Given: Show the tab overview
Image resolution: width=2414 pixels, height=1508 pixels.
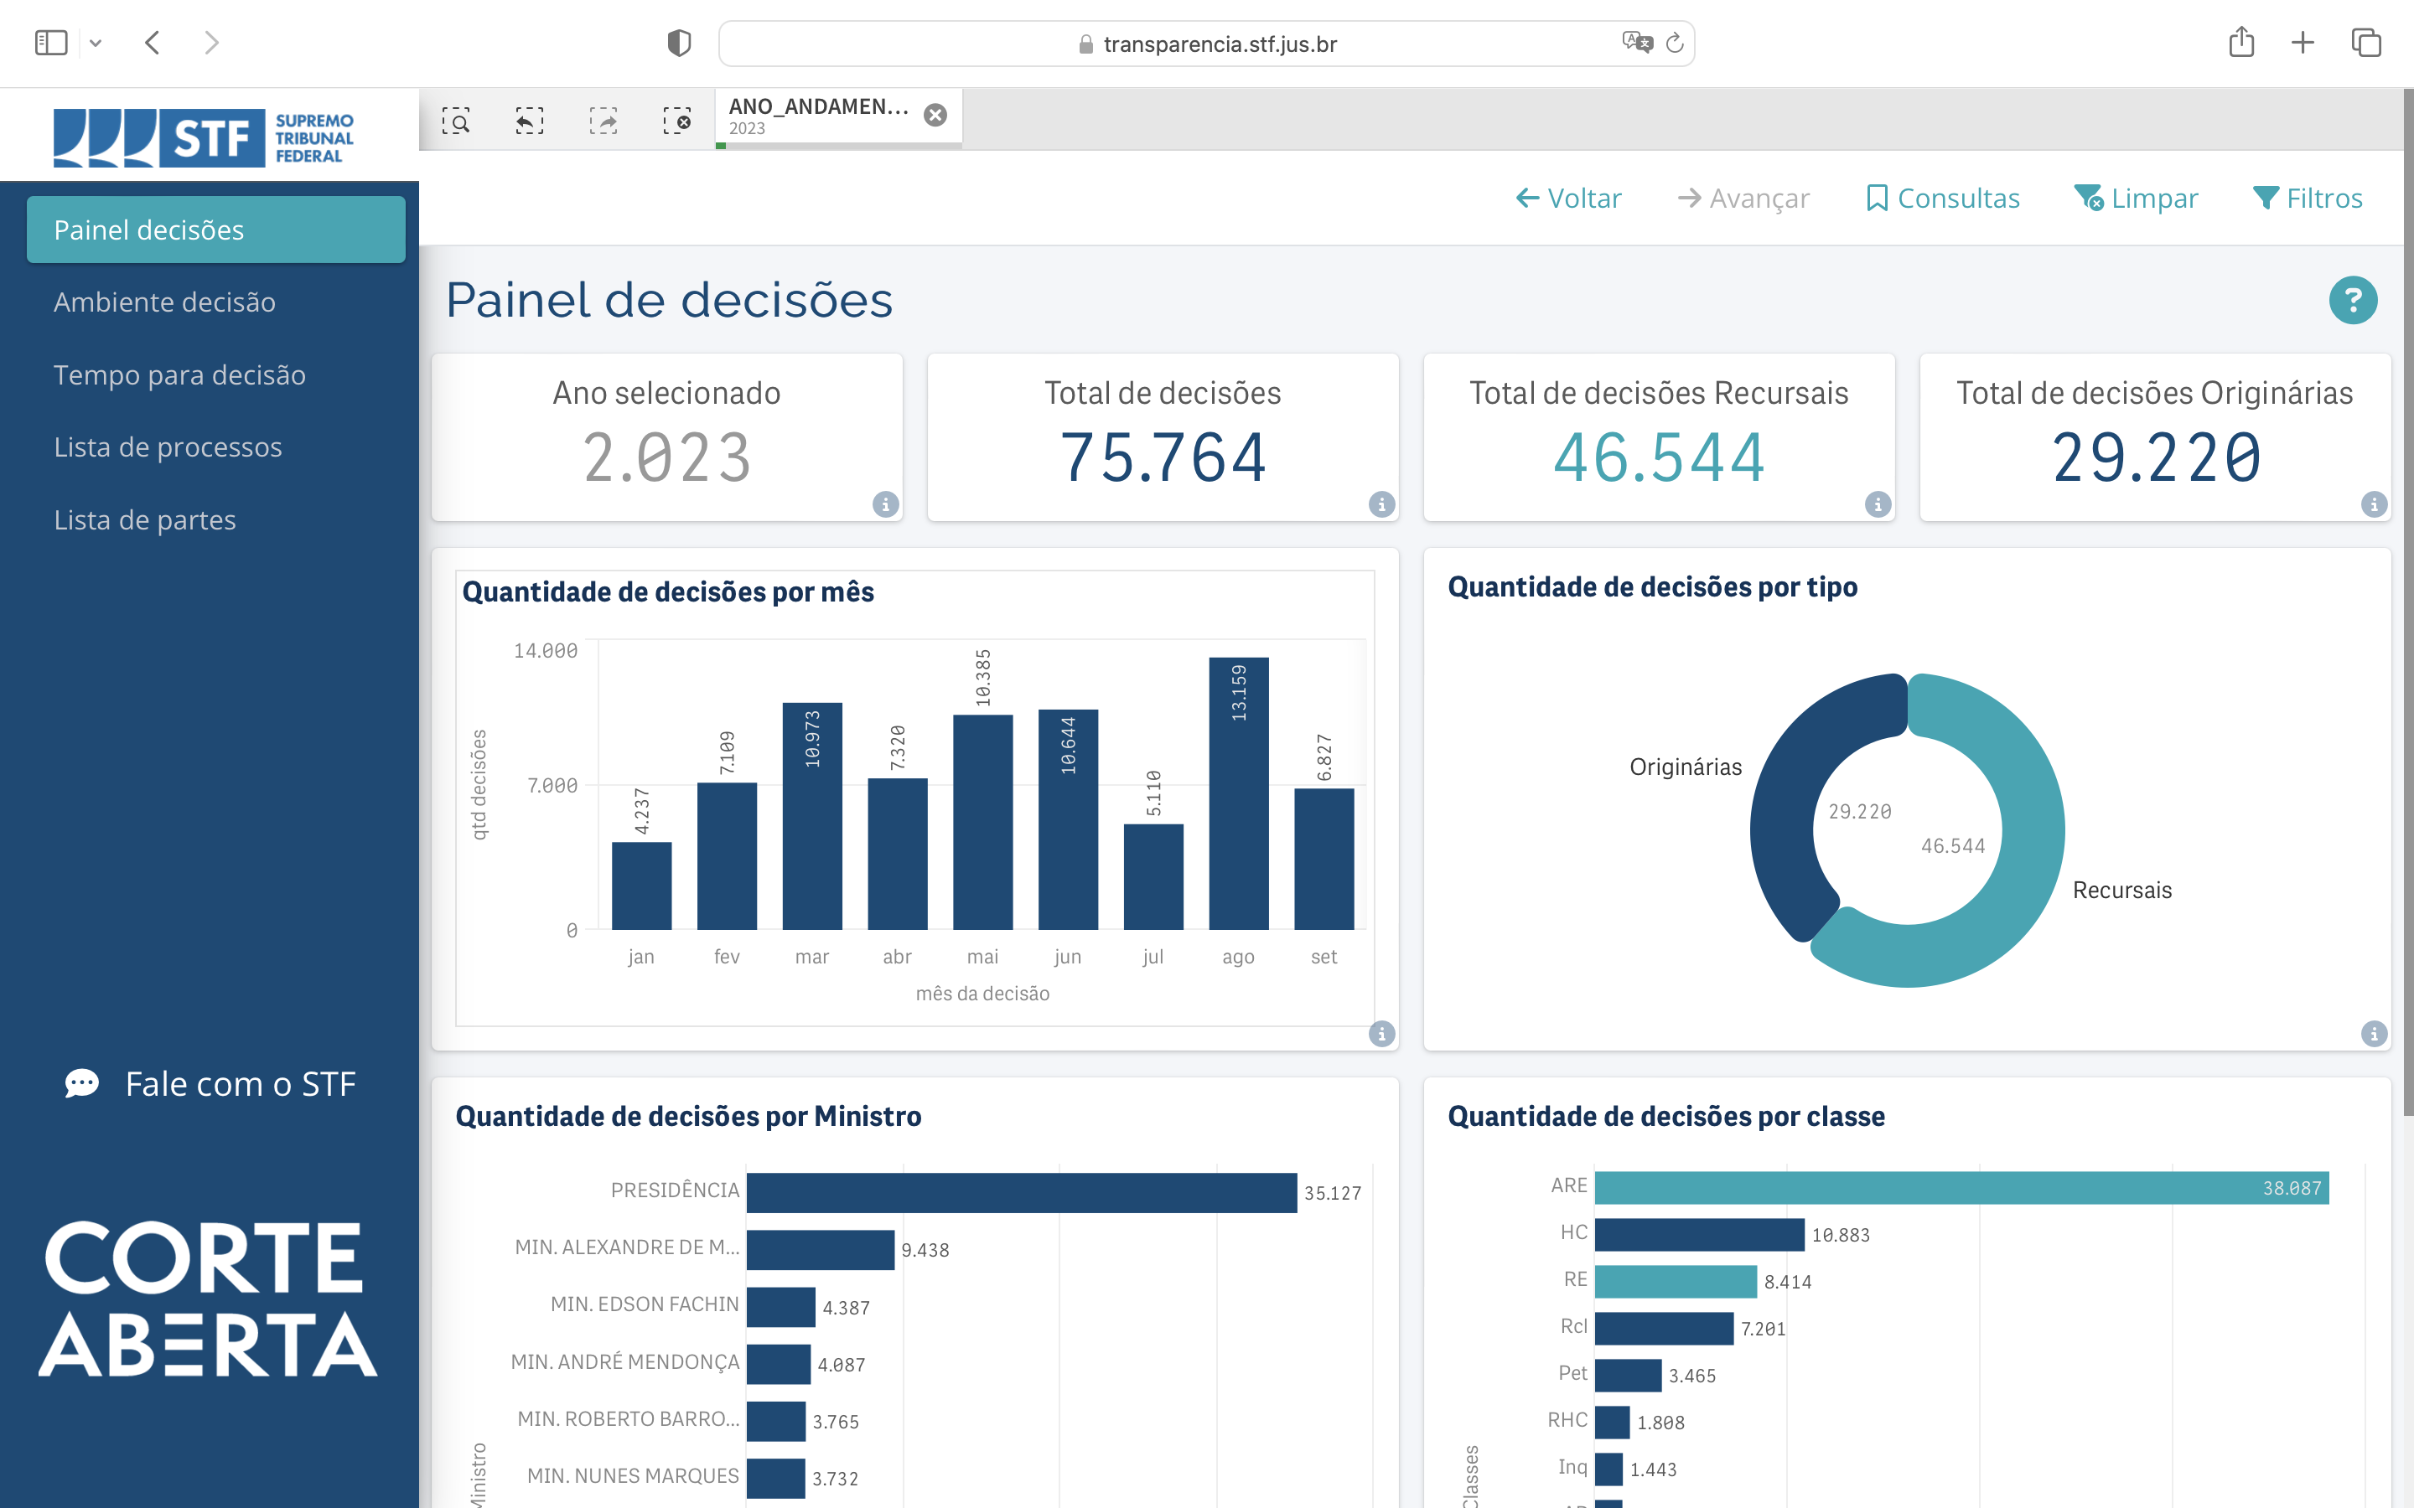Looking at the screenshot, I should (2366, 43).
